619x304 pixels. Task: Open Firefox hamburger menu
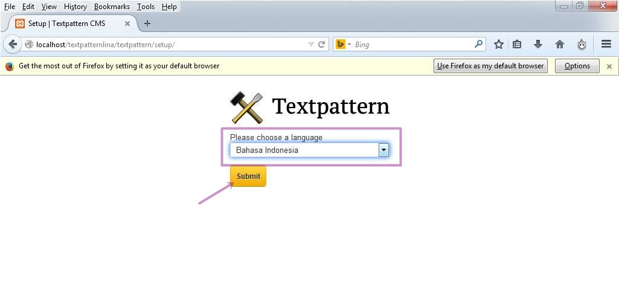point(606,44)
